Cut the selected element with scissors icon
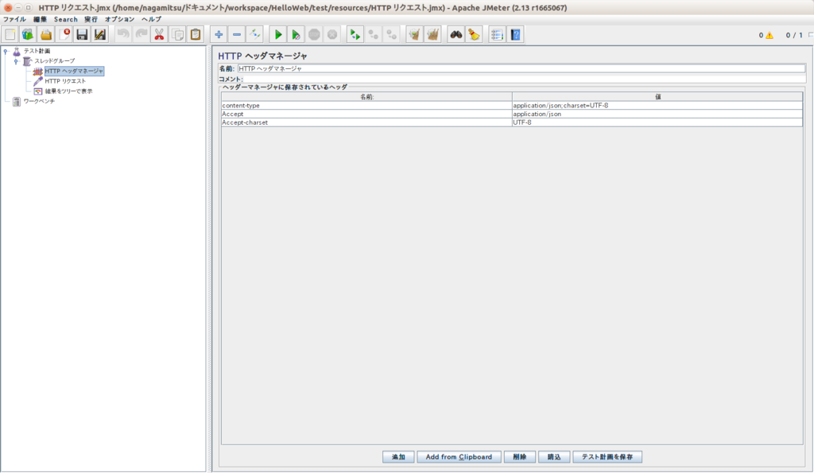Screen dimensions: 814x473 pyautogui.click(x=159, y=35)
